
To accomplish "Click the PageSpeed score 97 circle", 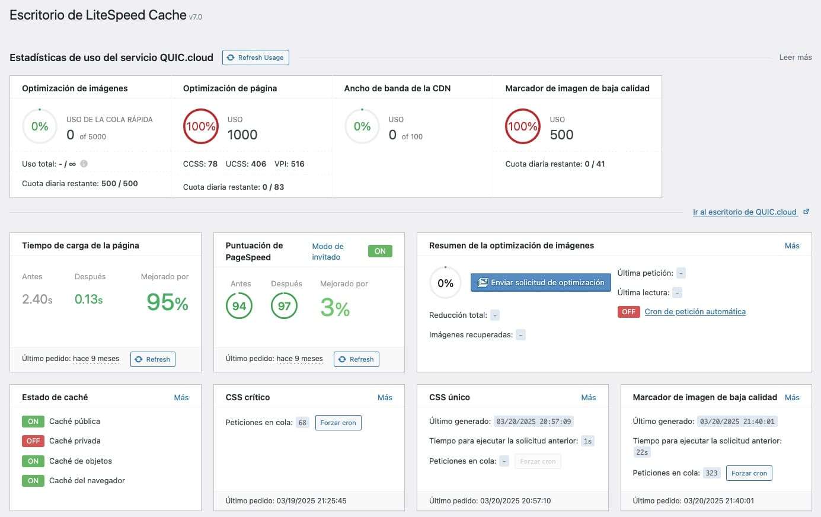I will (285, 306).
